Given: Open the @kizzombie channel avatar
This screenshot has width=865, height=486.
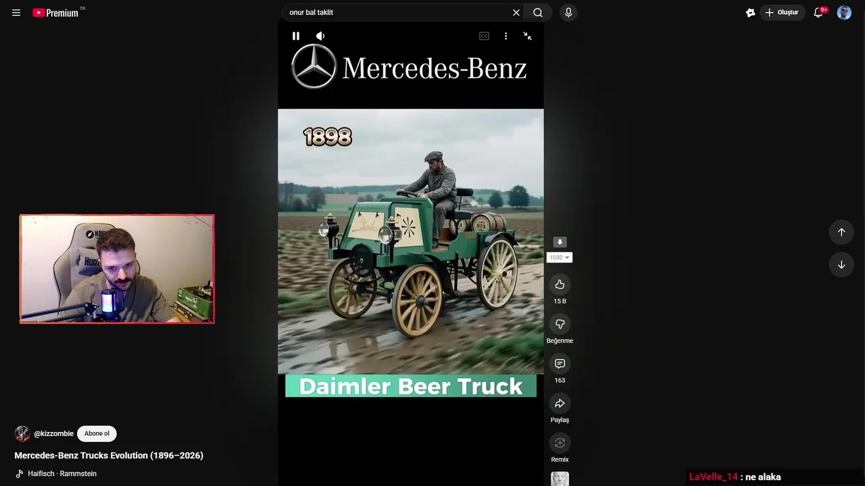Looking at the screenshot, I should pos(22,433).
